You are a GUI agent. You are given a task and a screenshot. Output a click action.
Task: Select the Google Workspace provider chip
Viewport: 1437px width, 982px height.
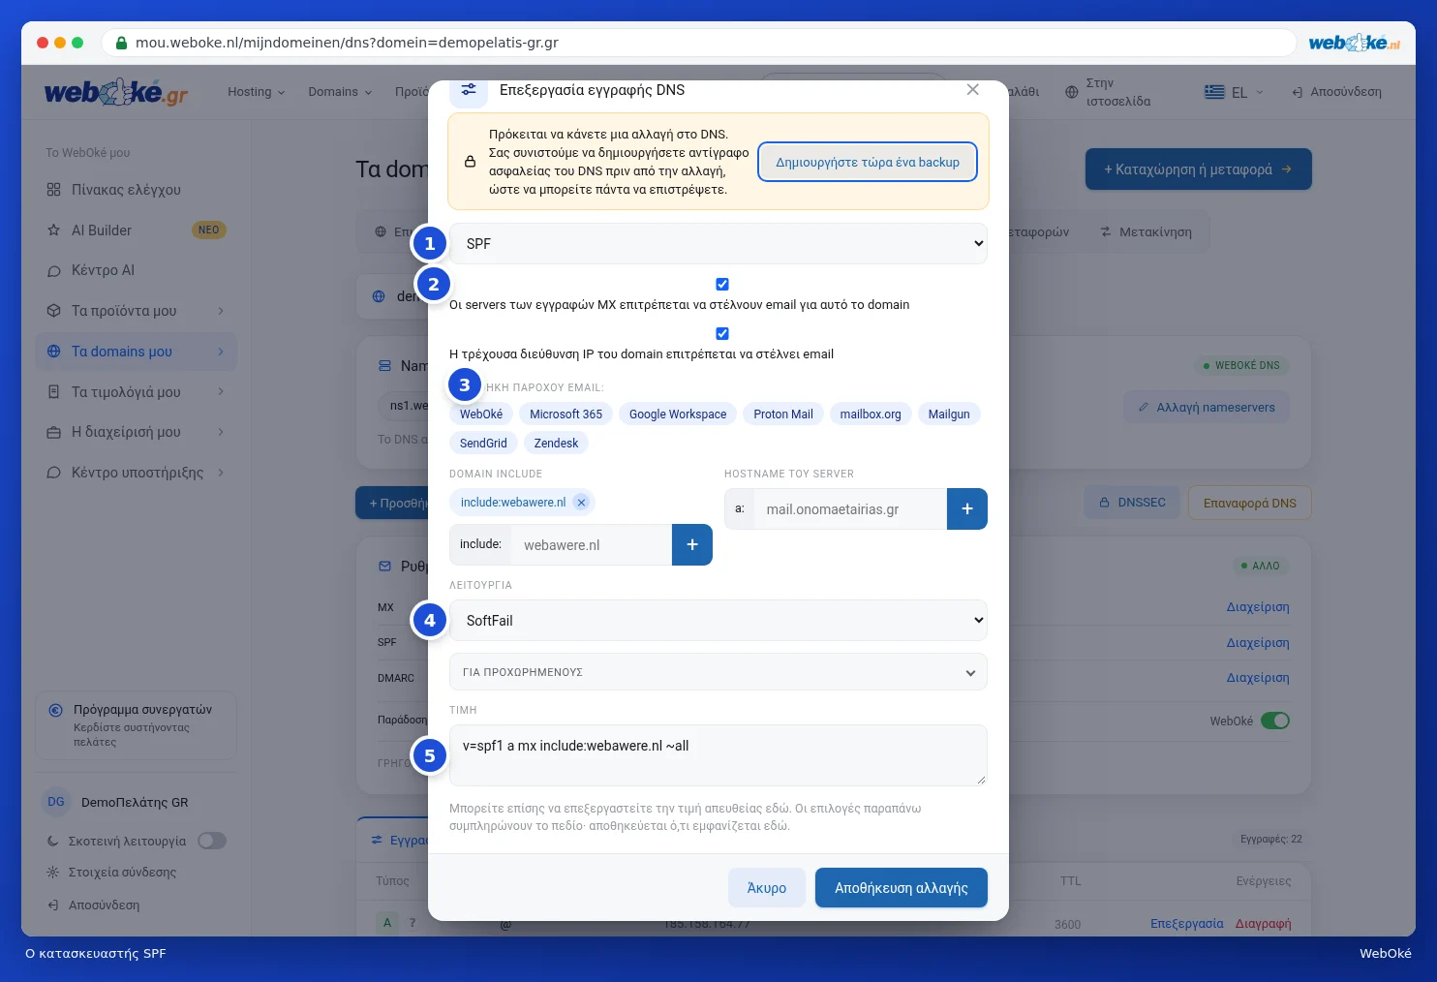click(678, 414)
